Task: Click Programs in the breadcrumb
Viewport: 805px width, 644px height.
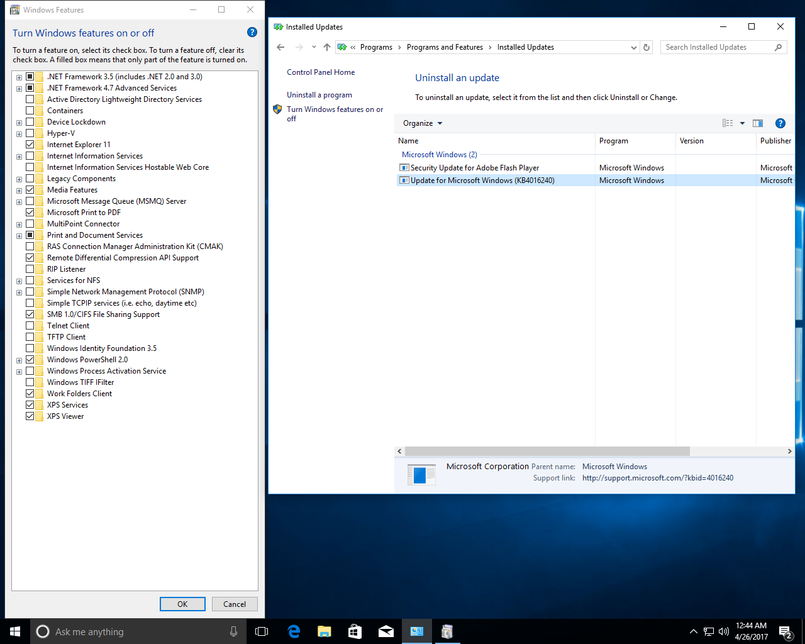Action: pos(376,47)
